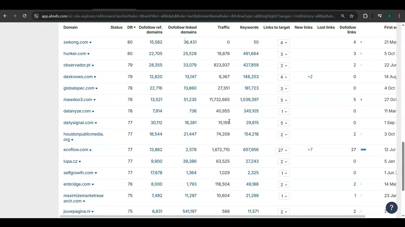Screen dimensions: 405x227
Task: Expand hunker.com domain dropdown
Action: pyautogui.click(x=88, y=54)
